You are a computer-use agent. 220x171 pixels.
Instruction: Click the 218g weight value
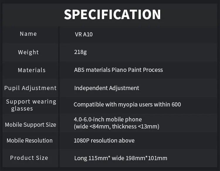[x=80, y=52]
